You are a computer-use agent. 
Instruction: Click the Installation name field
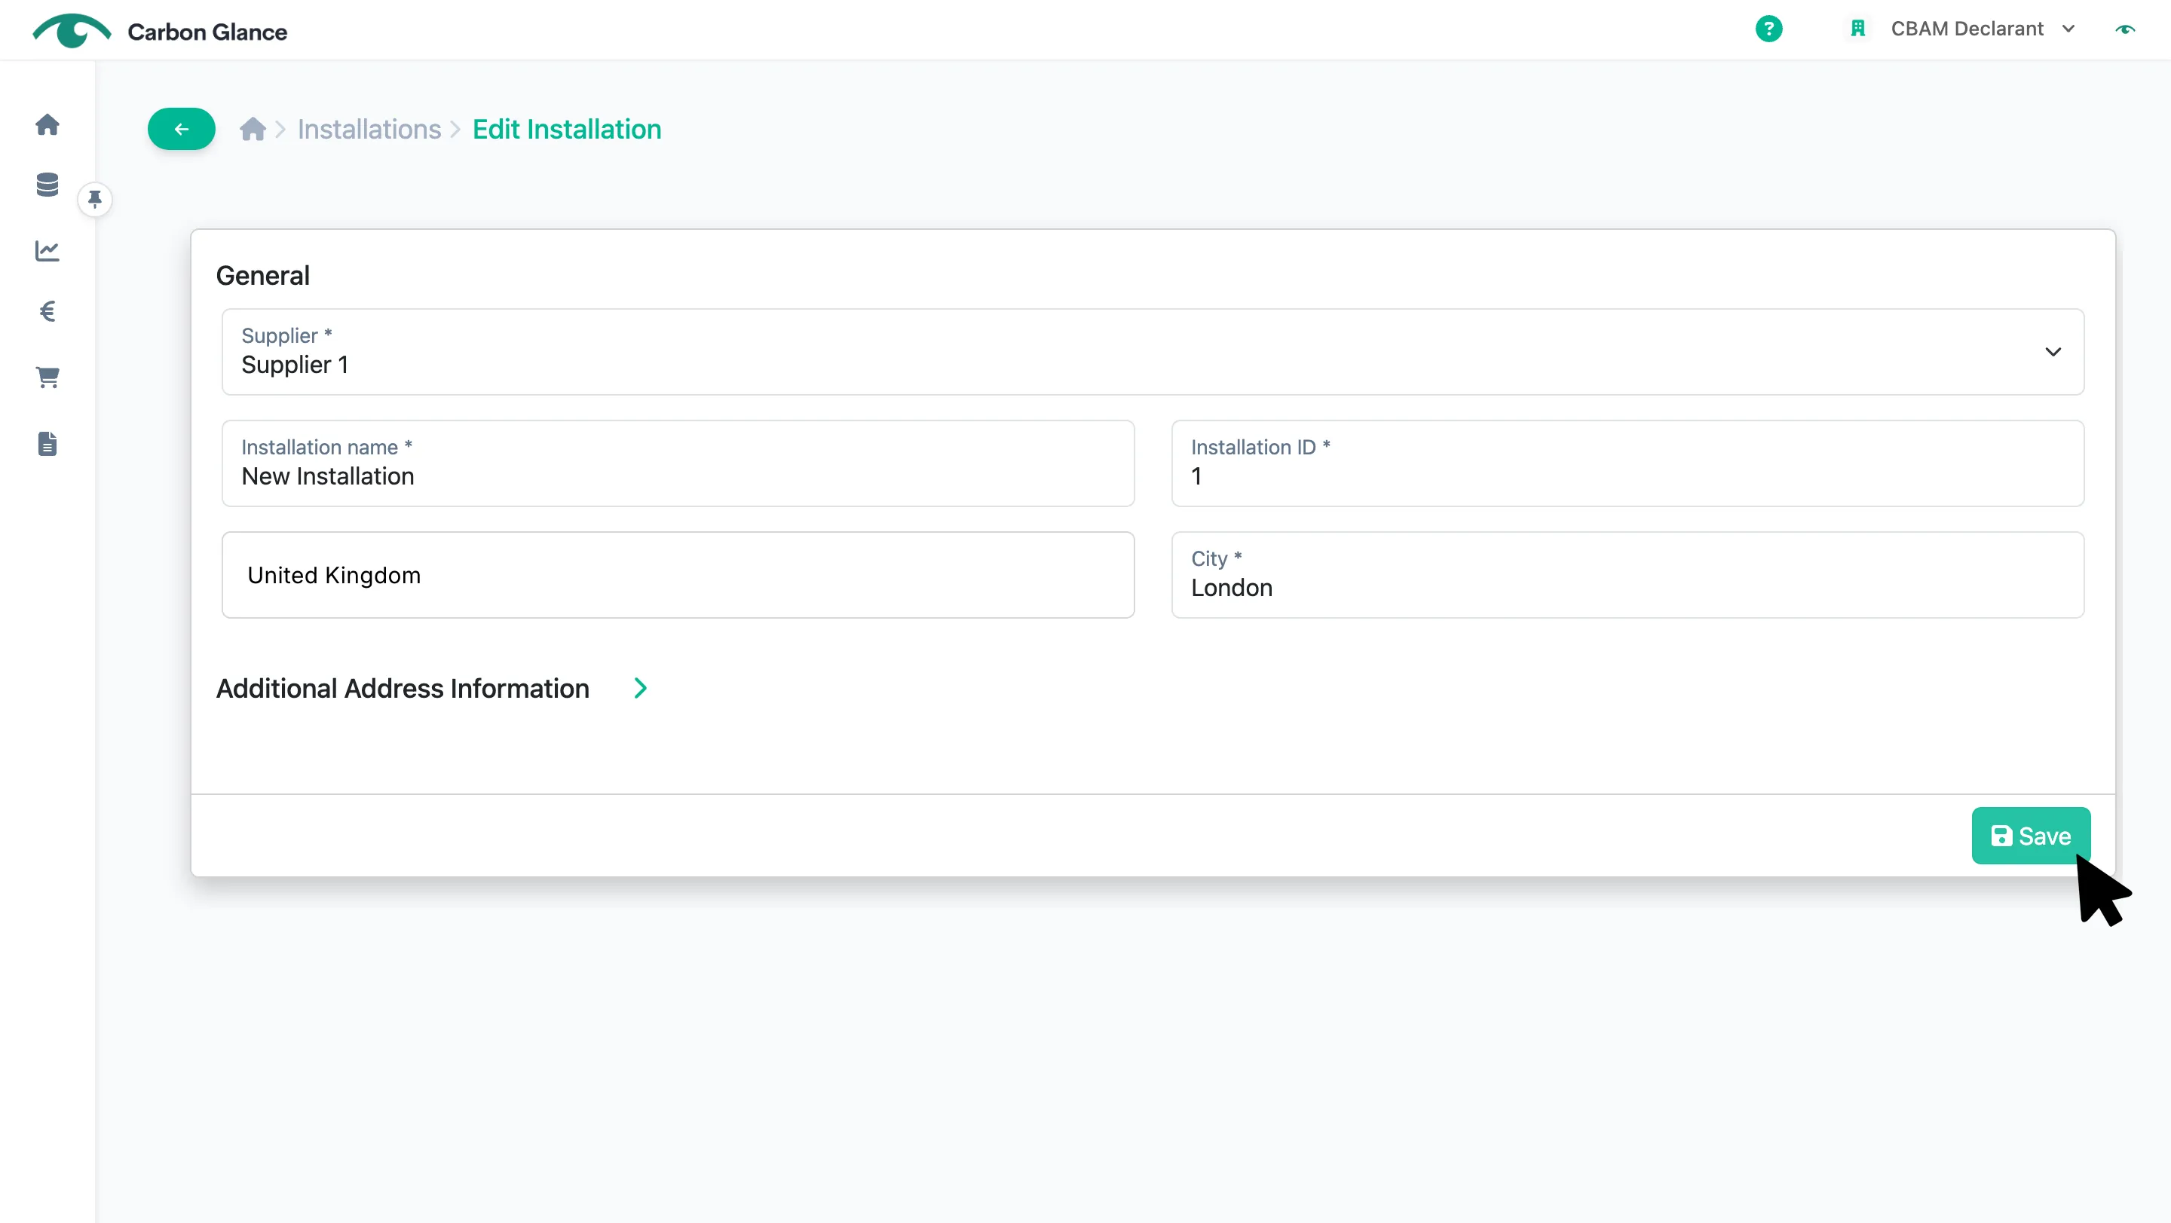pyautogui.click(x=678, y=463)
